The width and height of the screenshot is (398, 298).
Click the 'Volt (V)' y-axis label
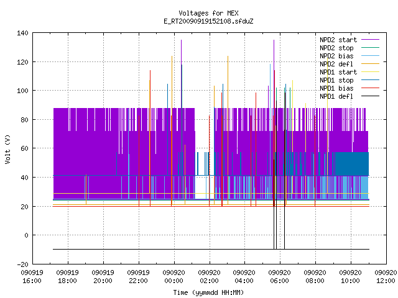[7, 149]
